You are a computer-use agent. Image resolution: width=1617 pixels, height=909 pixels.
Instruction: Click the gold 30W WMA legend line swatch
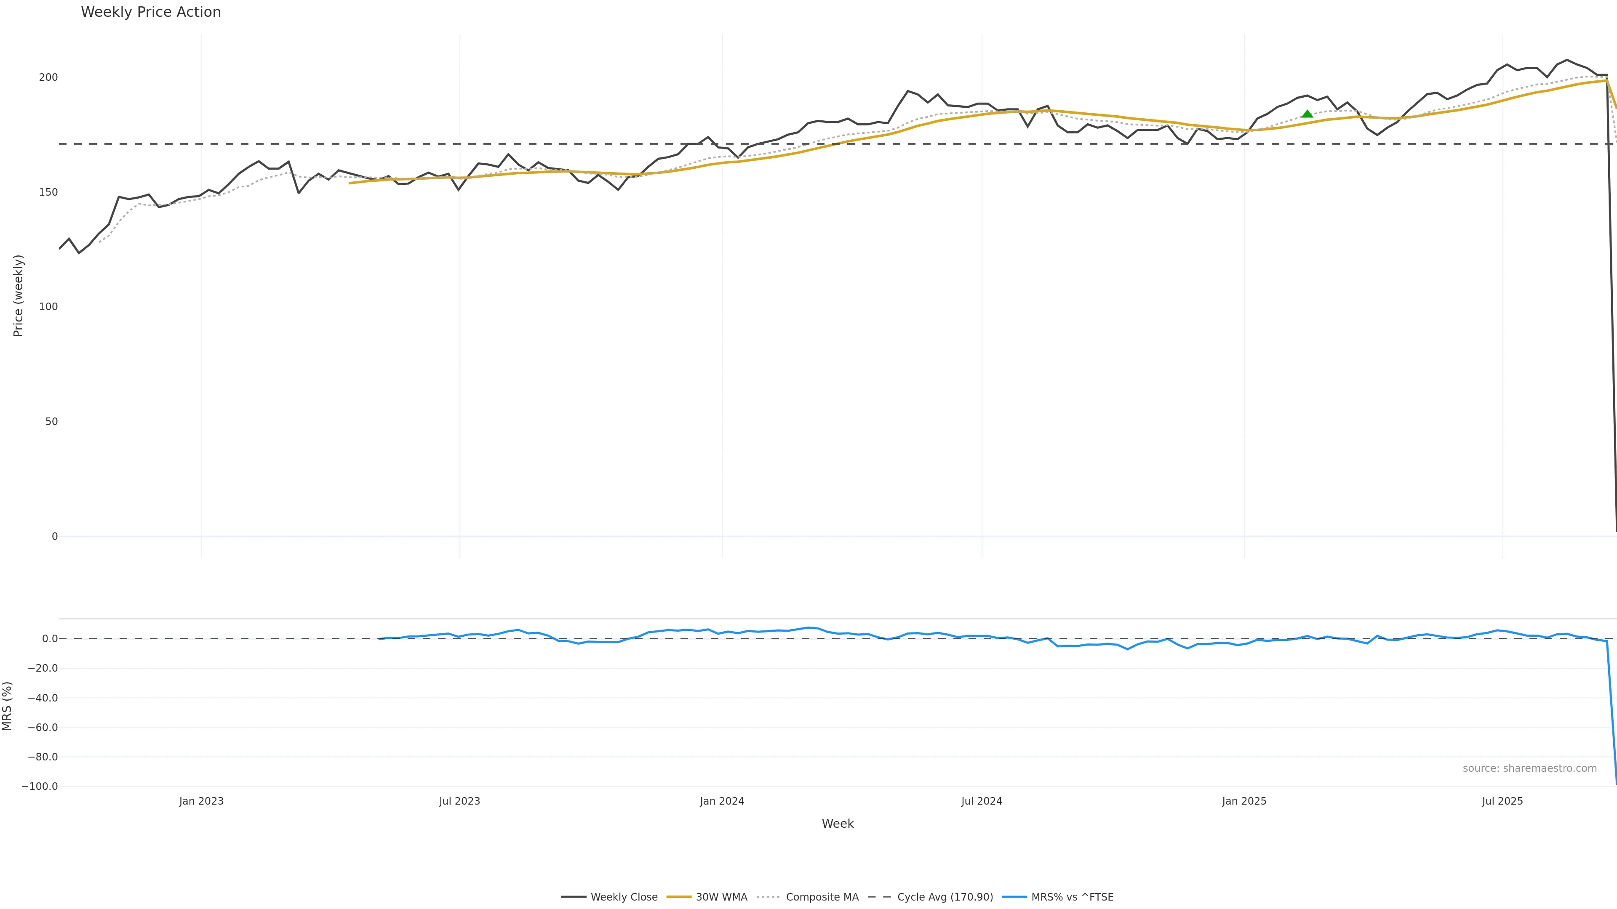[x=678, y=897]
